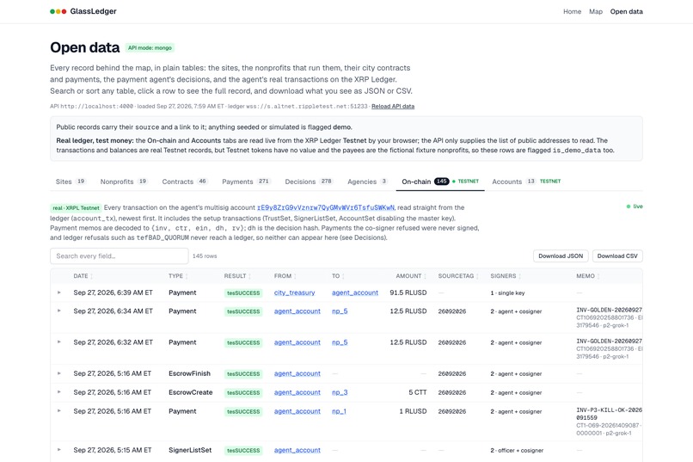
Task: Sort table by the AMOUNT column
Action: [411, 276]
